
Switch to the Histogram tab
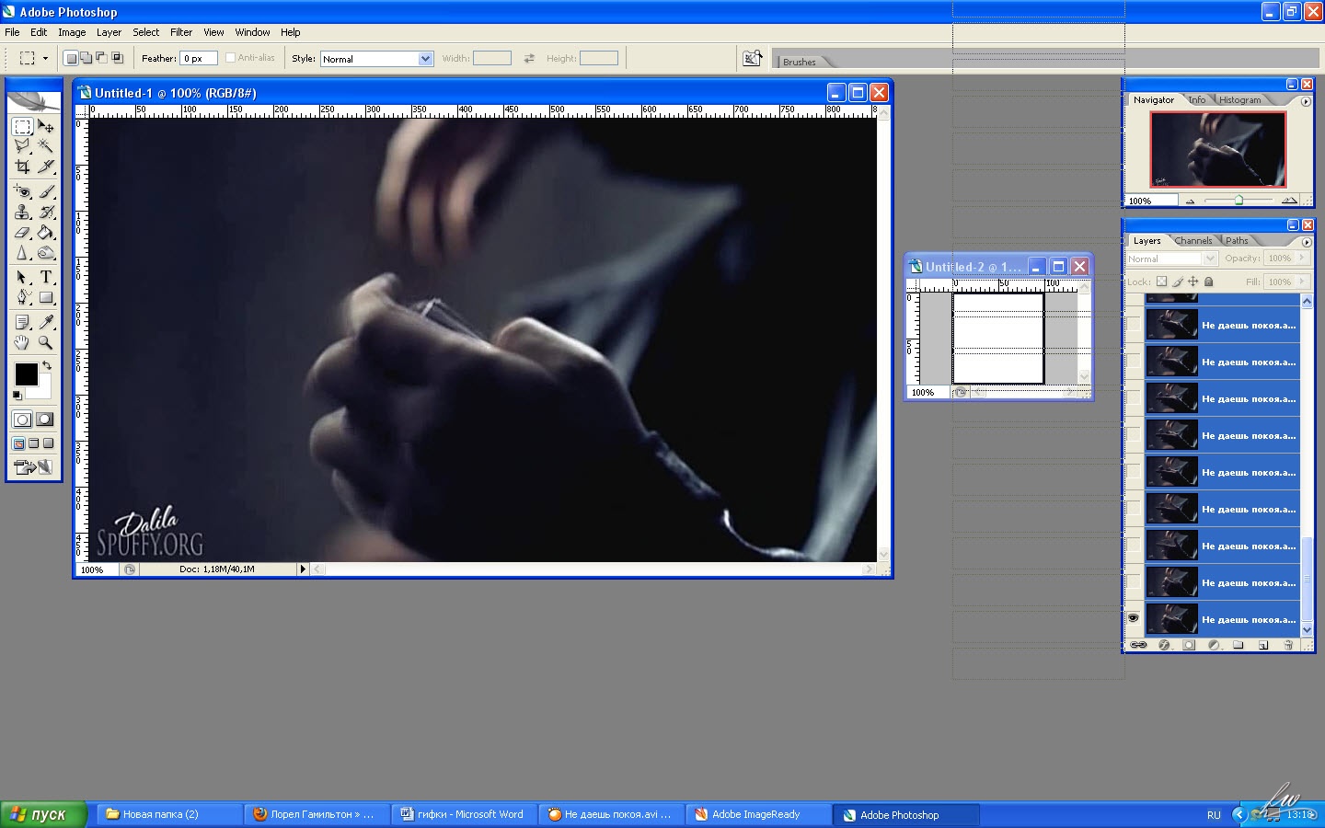pyautogui.click(x=1240, y=100)
